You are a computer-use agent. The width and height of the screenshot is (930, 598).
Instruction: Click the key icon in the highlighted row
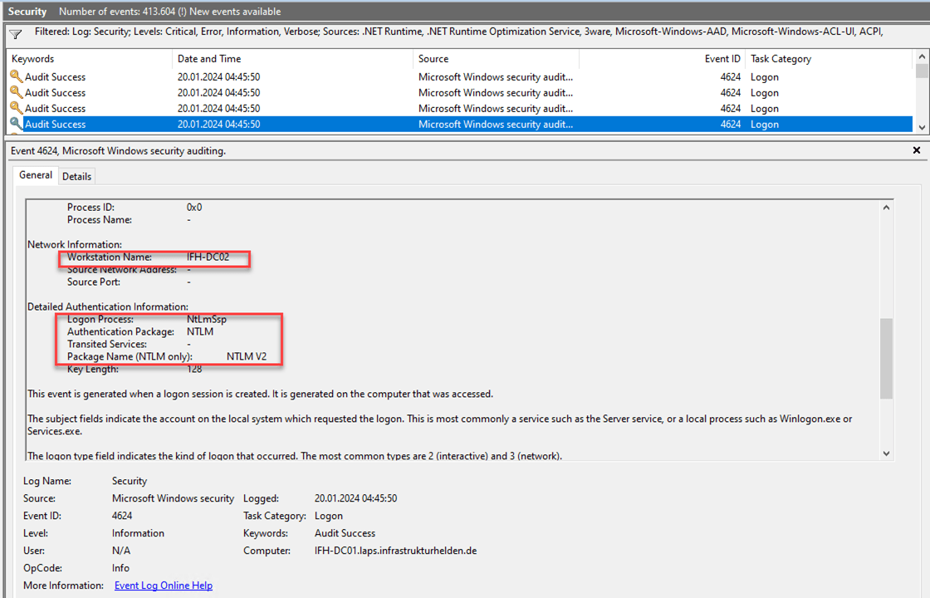(x=16, y=124)
